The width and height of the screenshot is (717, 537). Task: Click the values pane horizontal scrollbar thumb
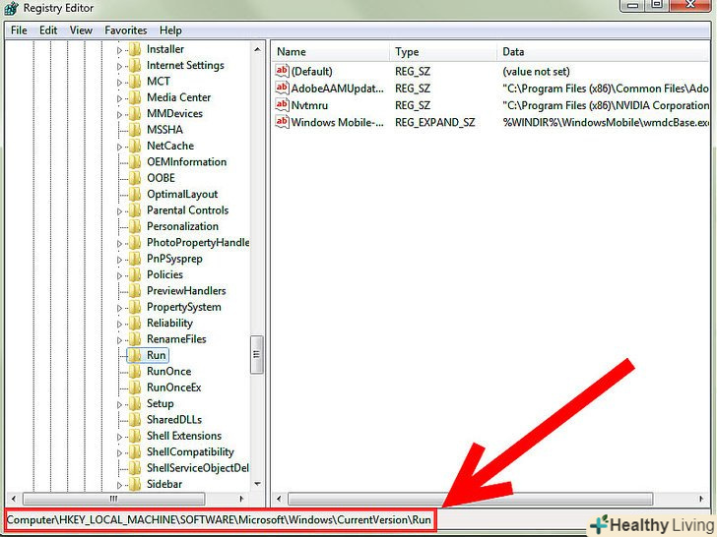click(x=470, y=499)
